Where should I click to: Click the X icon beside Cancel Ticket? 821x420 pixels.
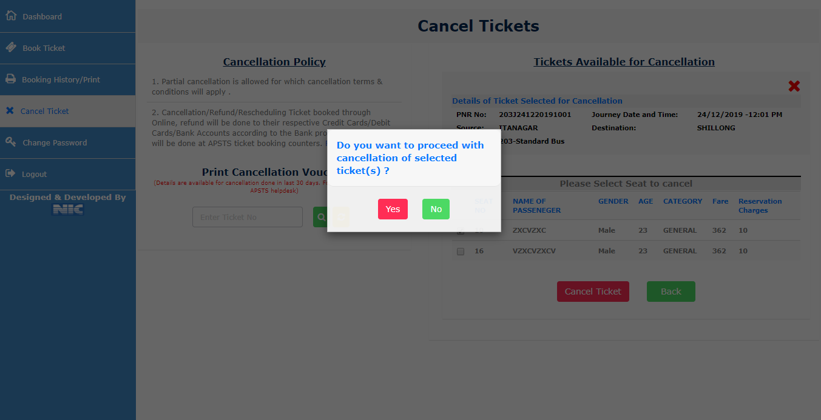tap(10, 111)
